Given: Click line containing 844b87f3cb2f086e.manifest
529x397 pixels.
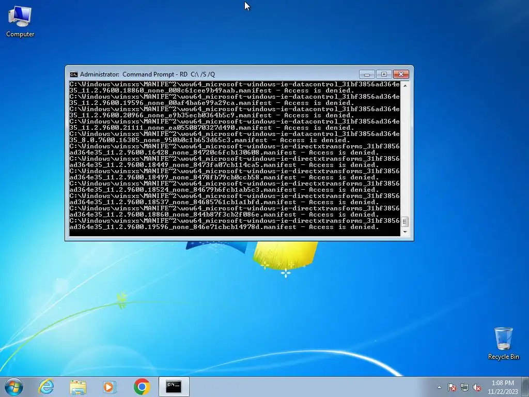Looking at the screenshot, I should coord(224,215).
